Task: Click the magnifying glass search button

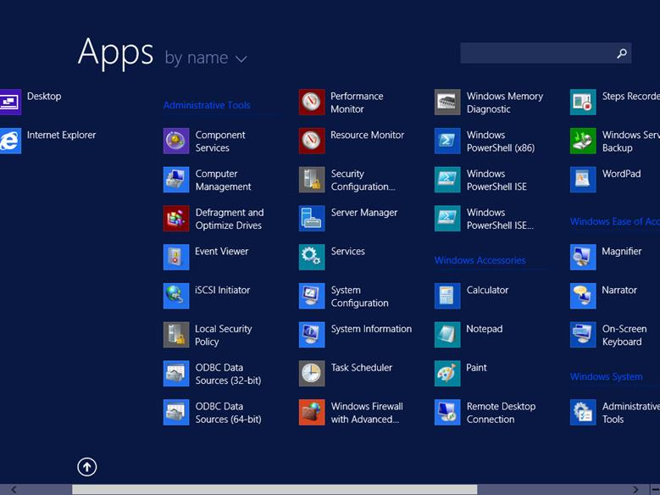Action: click(x=622, y=53)
